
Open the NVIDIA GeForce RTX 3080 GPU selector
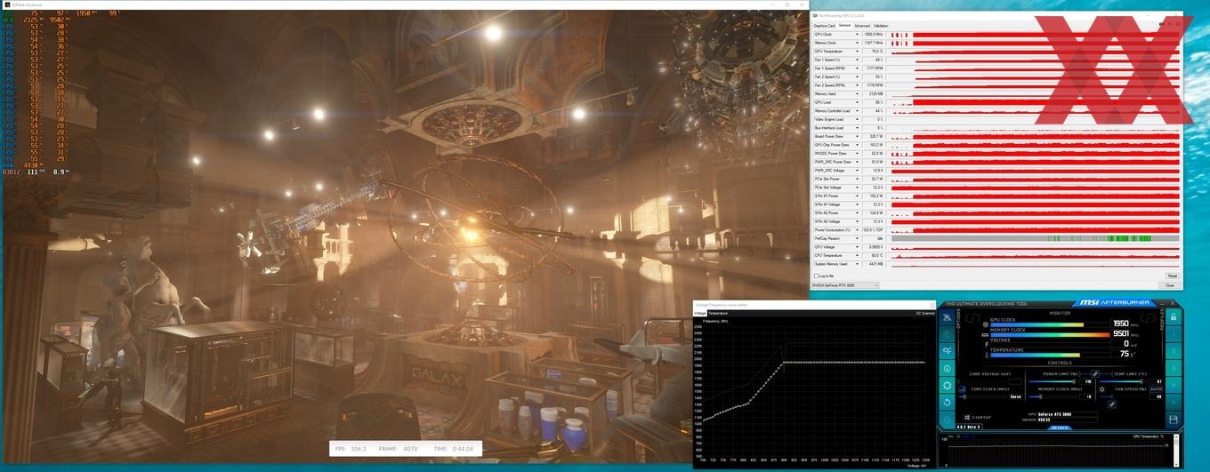tap(845, 285)
